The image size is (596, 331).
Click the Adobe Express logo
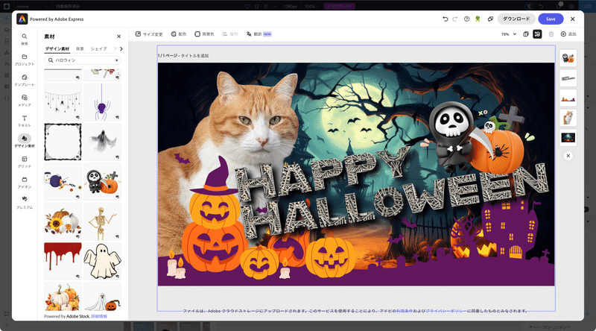(x=22, y=19)
